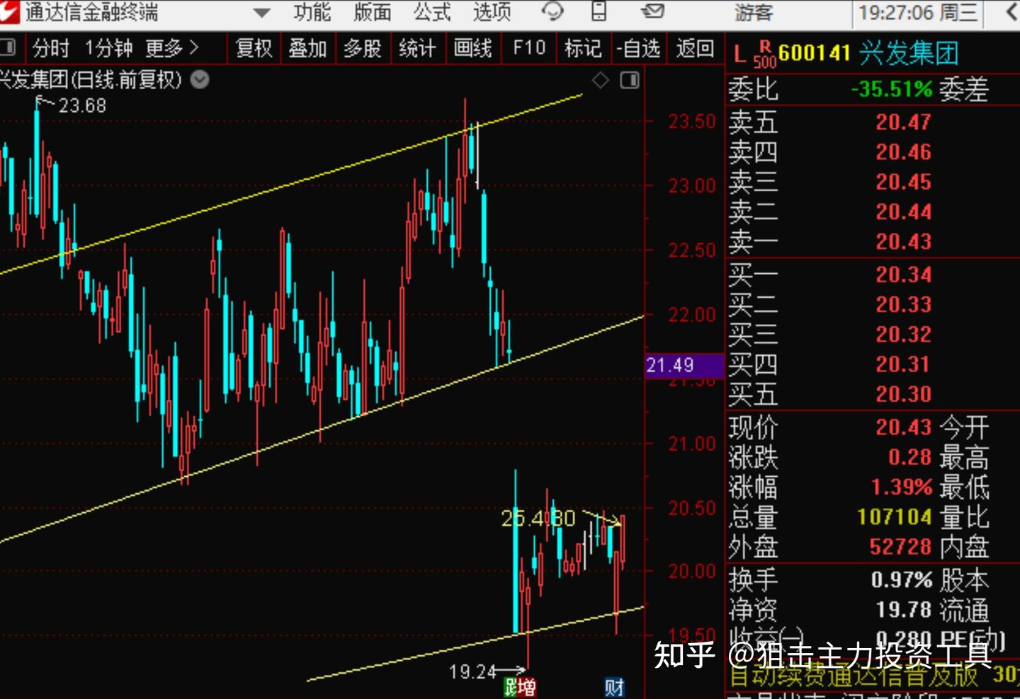Click the 跌 marker below the chart
Screen dimensions: 1020x699
[510, 687]
